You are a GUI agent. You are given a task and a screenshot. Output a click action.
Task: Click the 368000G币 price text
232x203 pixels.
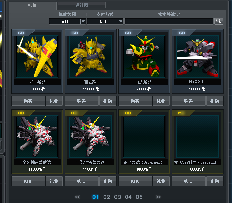pyautogui.click(x=37, y=89)
